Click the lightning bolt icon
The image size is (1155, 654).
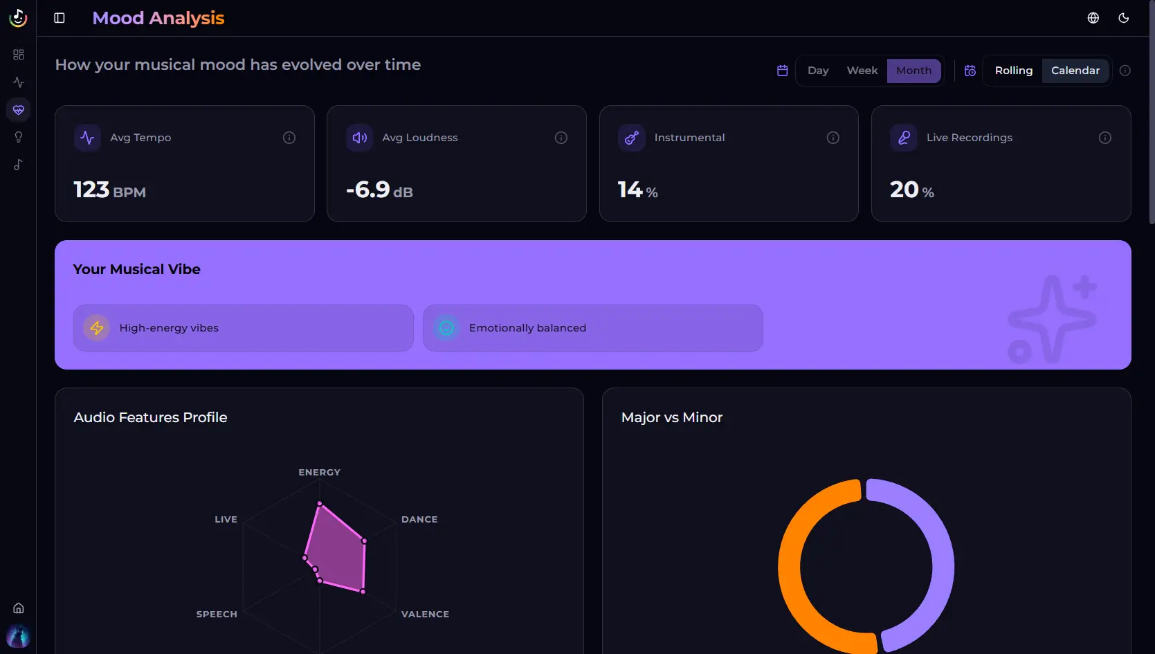coord(97,328)
